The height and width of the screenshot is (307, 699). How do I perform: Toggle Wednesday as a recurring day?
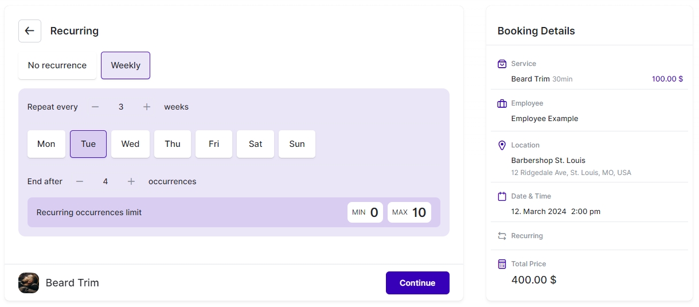pyautogui.click(x=130, y=144)
